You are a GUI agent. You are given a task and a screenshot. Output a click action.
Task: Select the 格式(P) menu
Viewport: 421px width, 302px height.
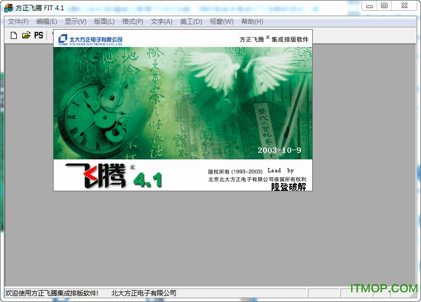click(133, 22)
